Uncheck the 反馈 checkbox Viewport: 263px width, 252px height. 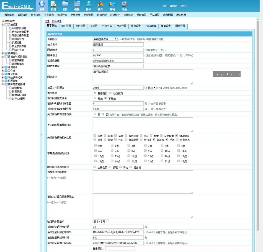tap(167, 139)
